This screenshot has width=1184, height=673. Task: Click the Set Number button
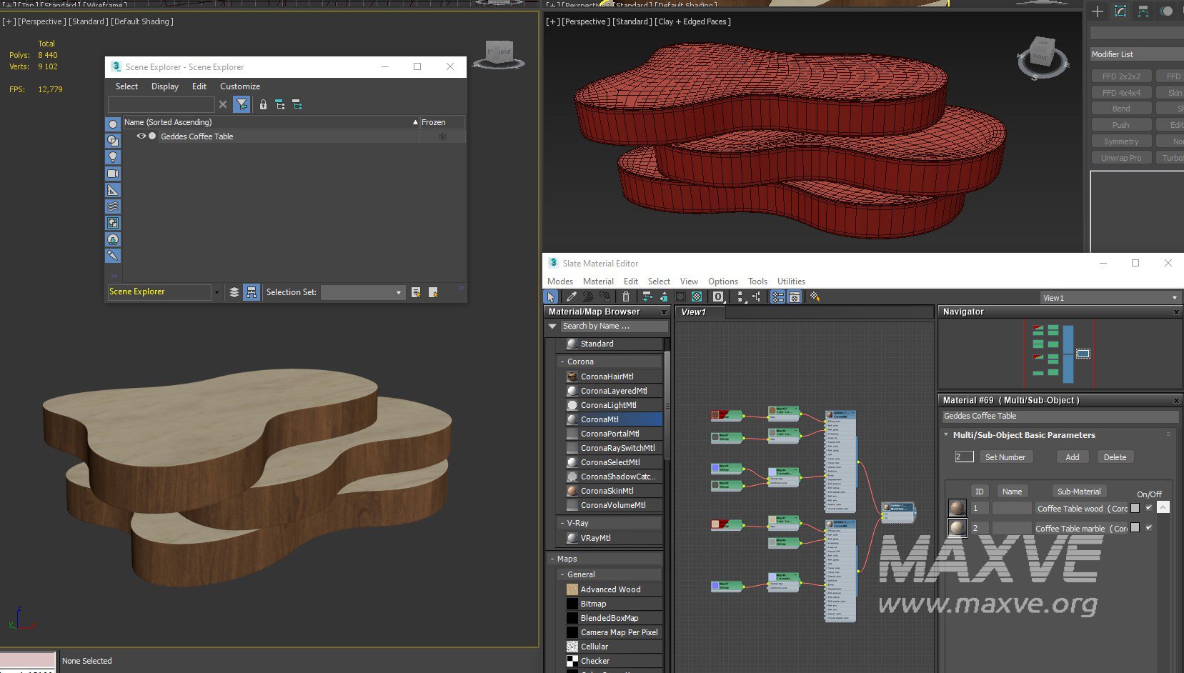tap(1005, 457)
